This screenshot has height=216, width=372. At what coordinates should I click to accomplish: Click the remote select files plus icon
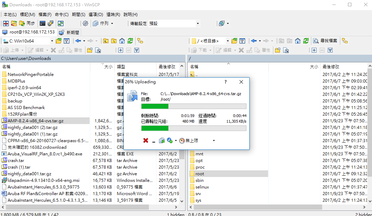(314, 50)
